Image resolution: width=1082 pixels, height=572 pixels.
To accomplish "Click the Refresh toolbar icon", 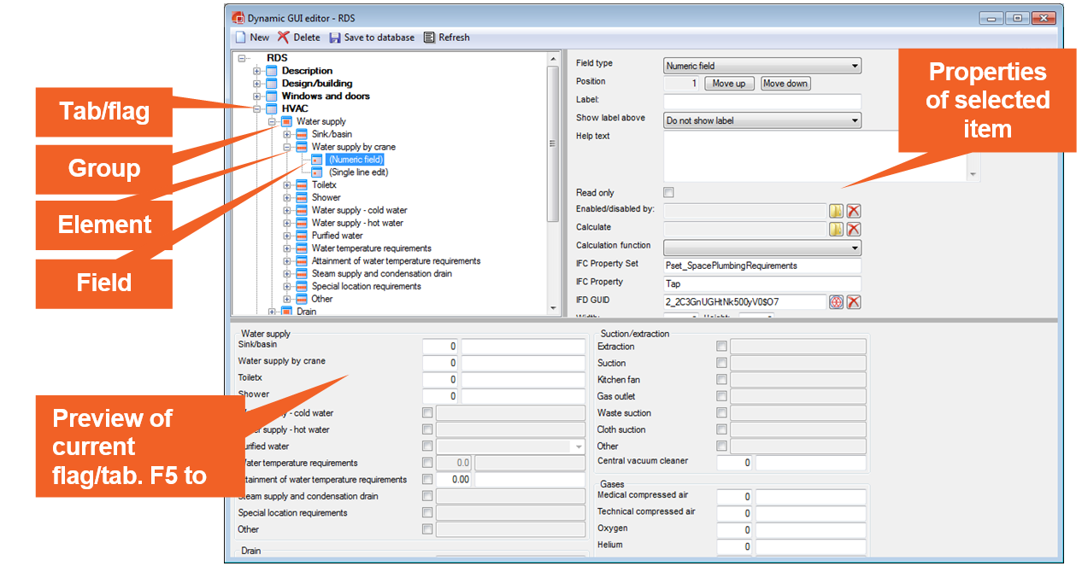I will tap(430, 38).
